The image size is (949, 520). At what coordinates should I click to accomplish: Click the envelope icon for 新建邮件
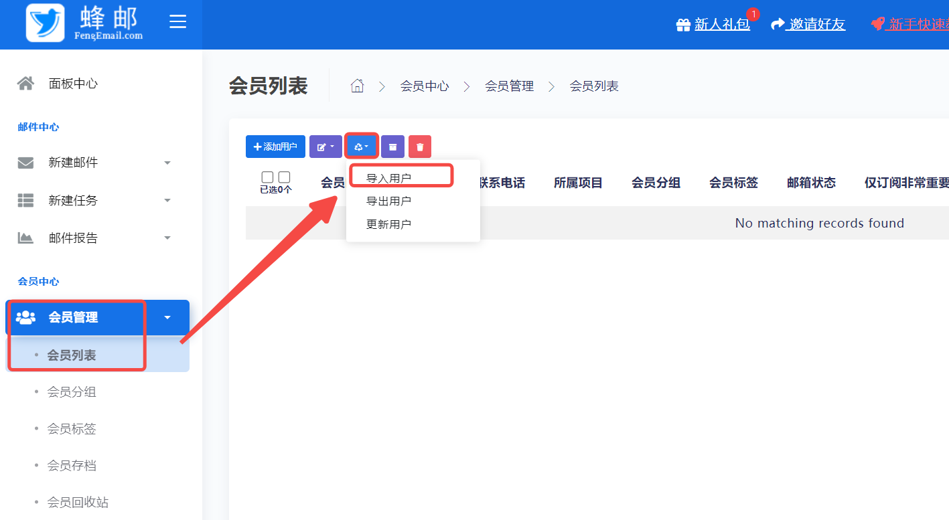point(25,163)
